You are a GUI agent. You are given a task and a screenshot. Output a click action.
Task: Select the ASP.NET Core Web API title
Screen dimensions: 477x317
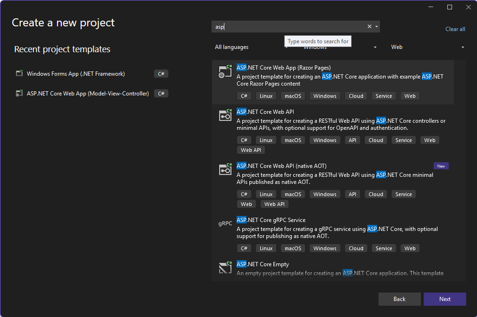click(x=265, y=112)
